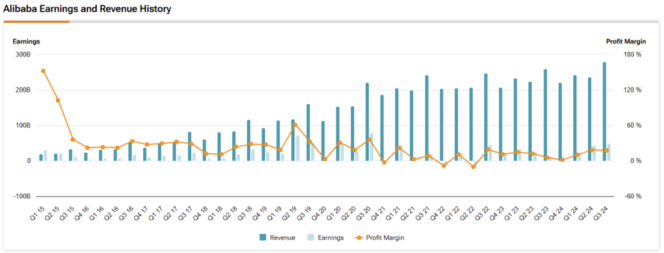Toggle the Earnings series in the legend
Screen dimensions: 664x253
pos(326,238)
